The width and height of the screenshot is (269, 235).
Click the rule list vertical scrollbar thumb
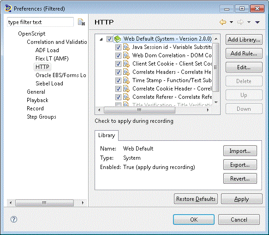pyautogui.click(x=216, y=67)
